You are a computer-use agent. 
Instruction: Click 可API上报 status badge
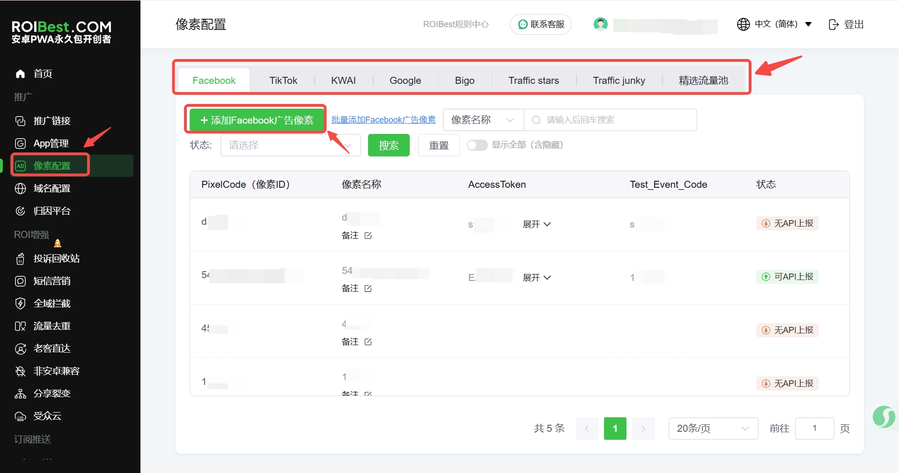[788, 277]
